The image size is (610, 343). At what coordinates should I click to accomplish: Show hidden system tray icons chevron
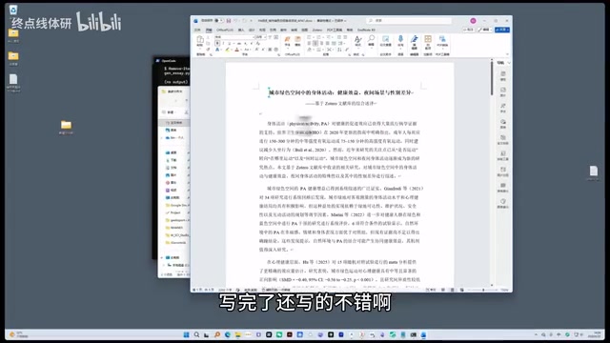(536, 334)
